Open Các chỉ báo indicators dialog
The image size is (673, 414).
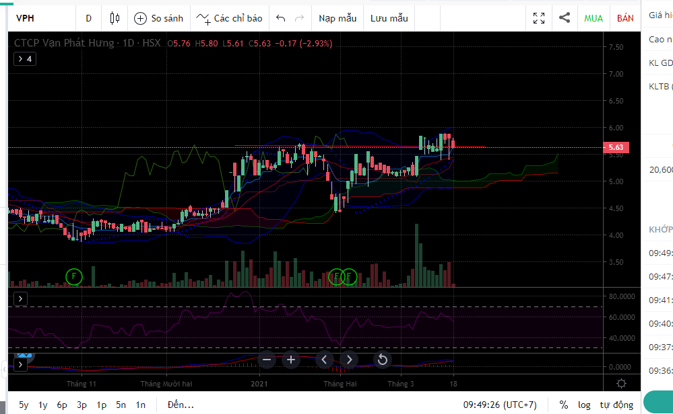tap(229, 18)
